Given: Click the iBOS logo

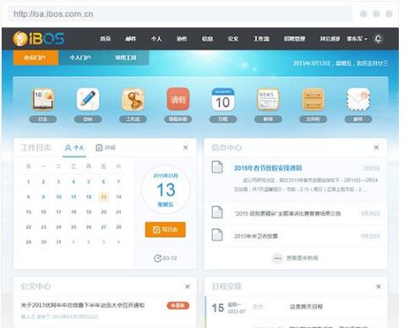Looking at the screenshot, I should 39,39.
